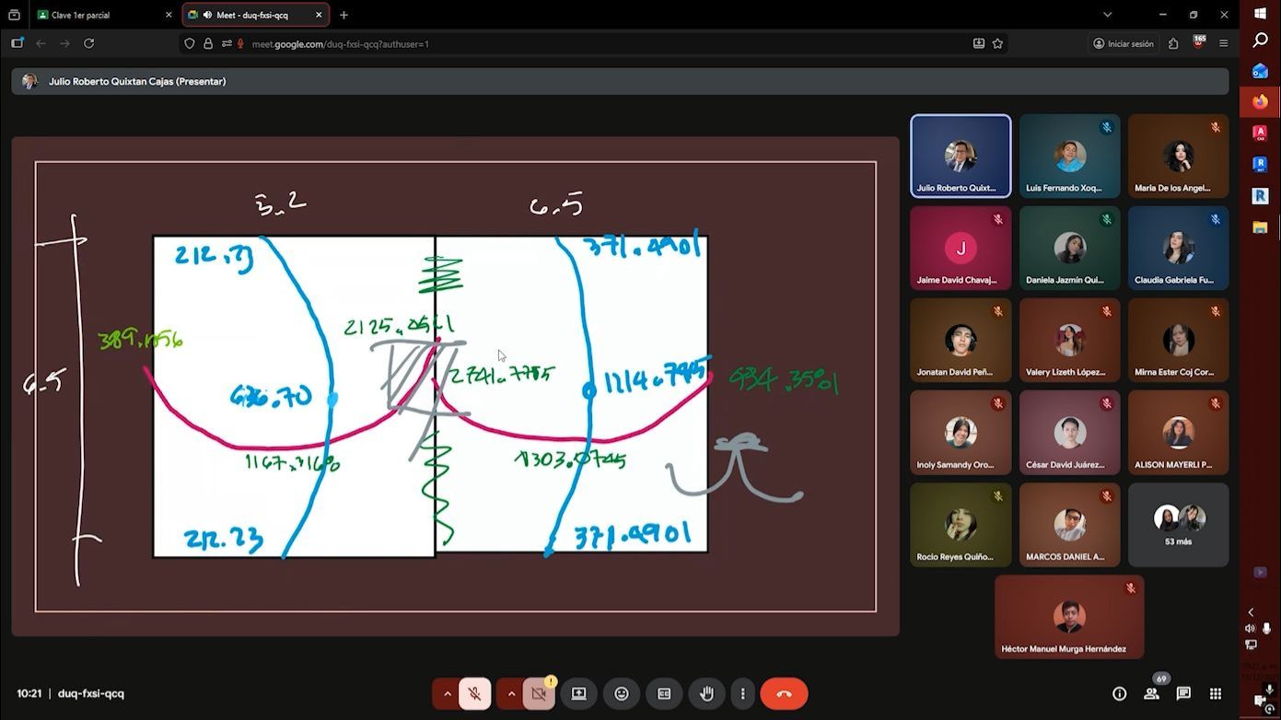Expand microphone audio settings arrow
The width and height of the screenshot is (1281, 720).
(448, 693)
